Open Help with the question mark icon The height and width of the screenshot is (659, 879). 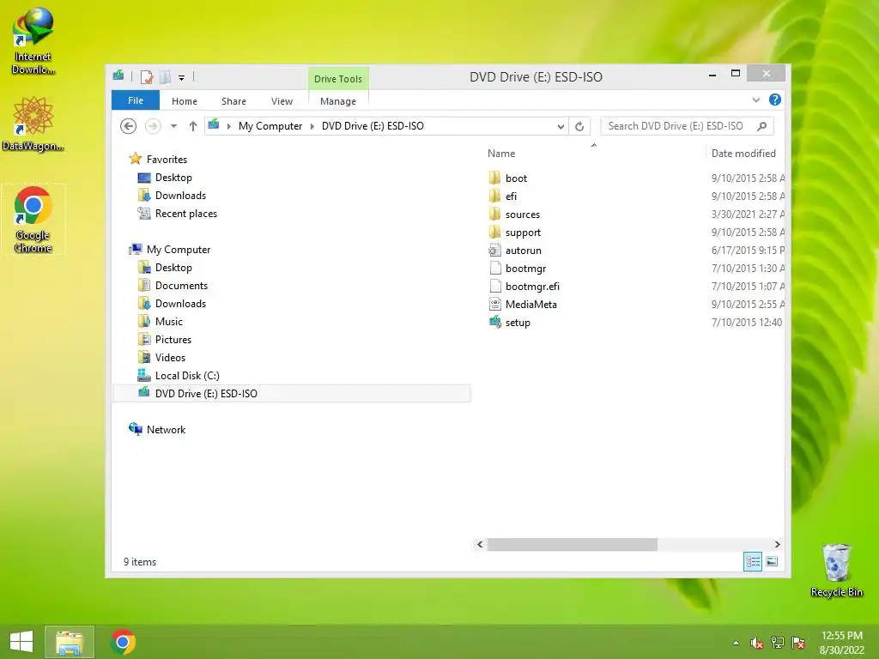click(x=775, y=100)
